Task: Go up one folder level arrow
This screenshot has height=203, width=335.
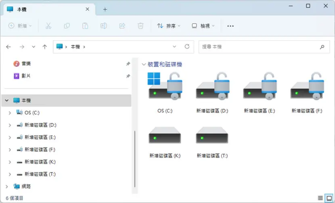Action: click(x=45, y=47)
